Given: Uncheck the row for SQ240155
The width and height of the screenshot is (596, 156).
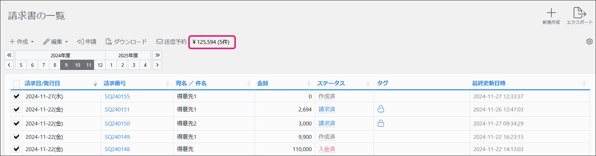Looking at the screenshot, I should point(16,96).
